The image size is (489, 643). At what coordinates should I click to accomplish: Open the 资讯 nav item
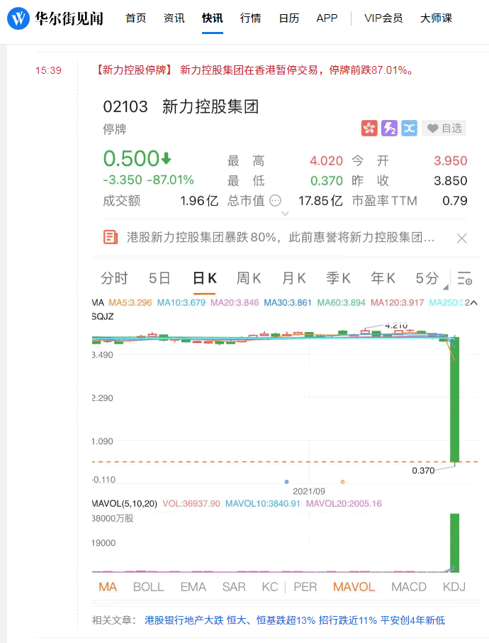pos(174,18)
